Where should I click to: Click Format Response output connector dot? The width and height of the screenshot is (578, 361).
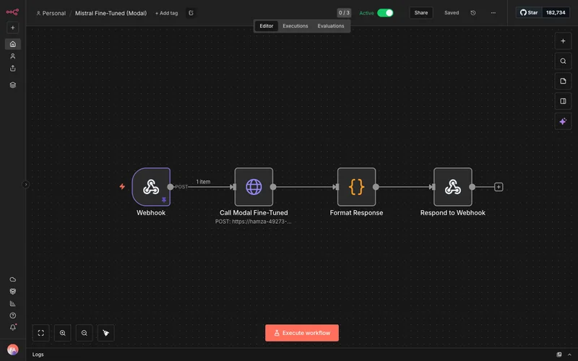click(x=376, y=187)
